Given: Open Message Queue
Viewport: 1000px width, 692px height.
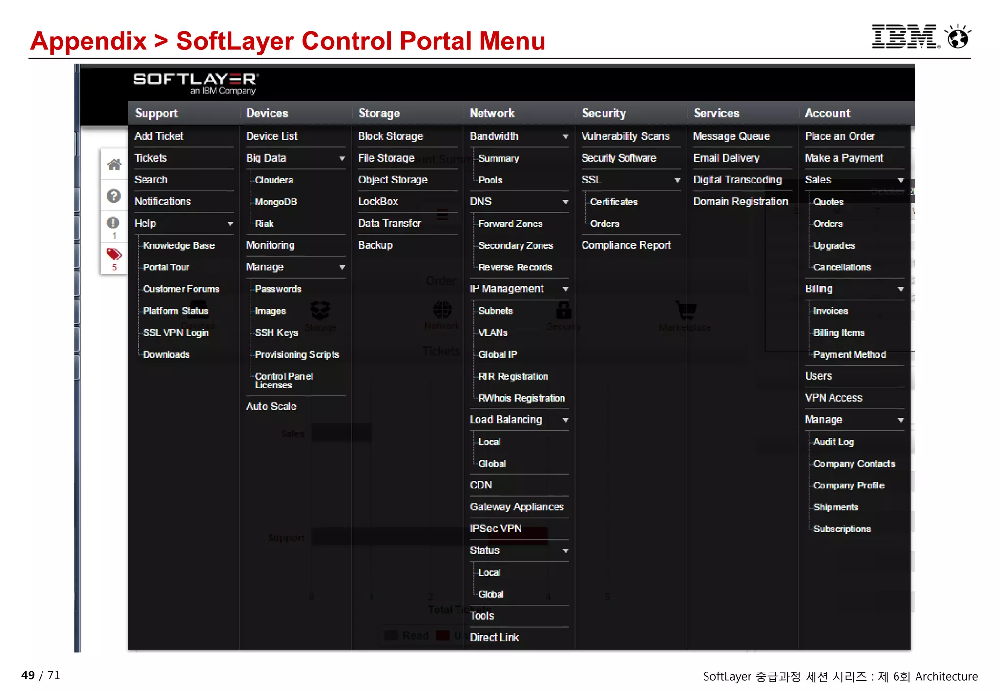Looking at the screenshot, I should (x=731, y=136).
